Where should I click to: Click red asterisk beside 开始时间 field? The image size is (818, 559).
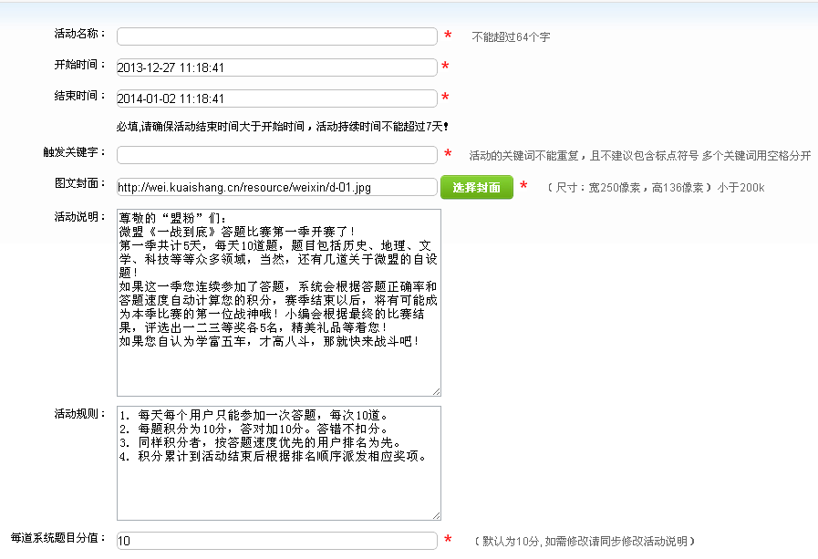click(x=445, y=67)
